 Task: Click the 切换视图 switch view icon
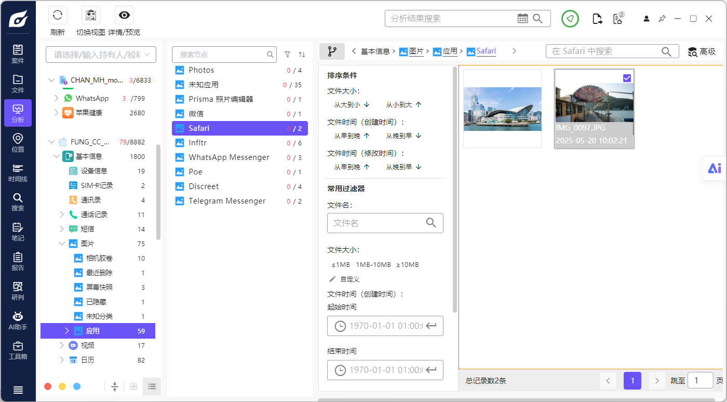[x=91, y=15]
